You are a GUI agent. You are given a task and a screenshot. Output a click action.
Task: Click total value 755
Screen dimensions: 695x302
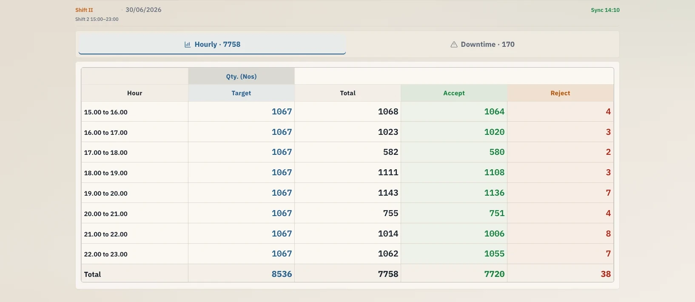390,213
